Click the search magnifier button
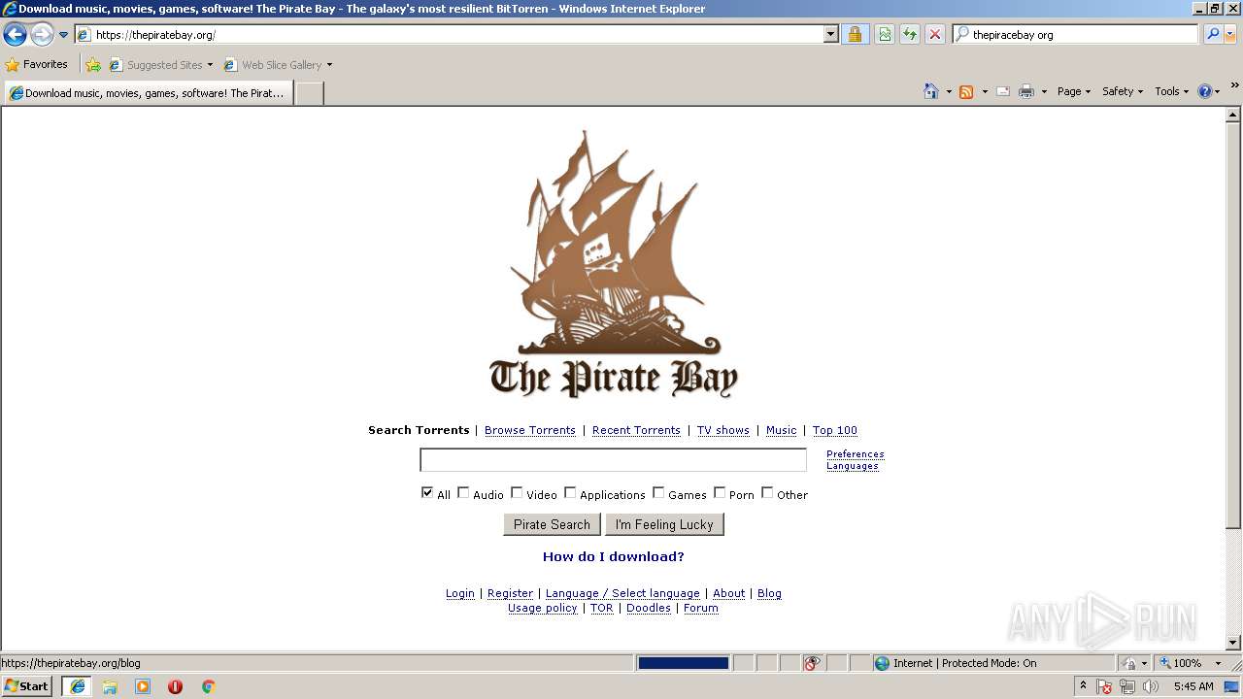Image resolution: width=1243 pixels, height=699 pixels. point(1212,34)
